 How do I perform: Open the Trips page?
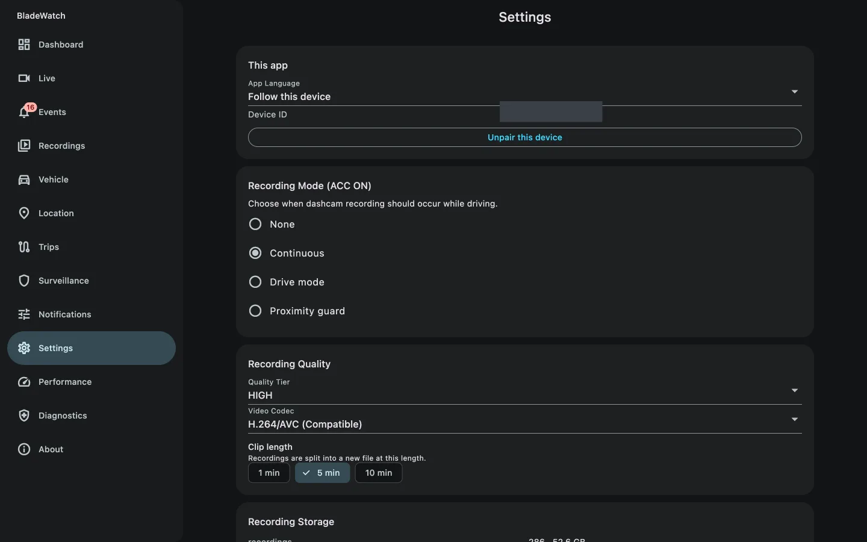(92, 247)
